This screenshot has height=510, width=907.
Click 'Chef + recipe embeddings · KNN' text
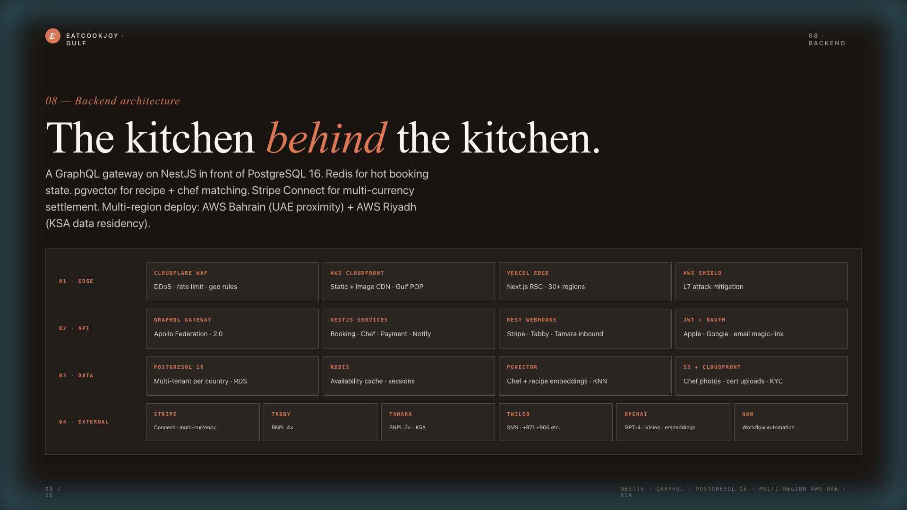[x=557, y=382]
